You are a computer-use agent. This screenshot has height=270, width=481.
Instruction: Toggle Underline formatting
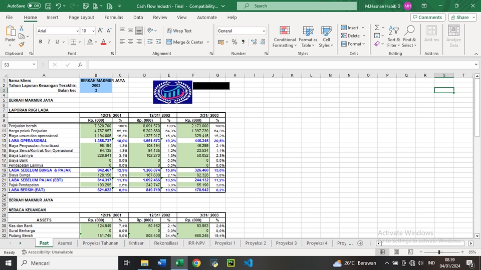tap(57, 42)
